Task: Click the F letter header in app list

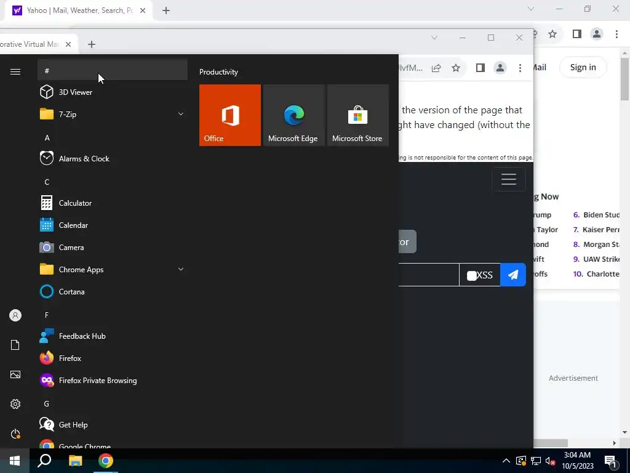Action: coord(113,315)
